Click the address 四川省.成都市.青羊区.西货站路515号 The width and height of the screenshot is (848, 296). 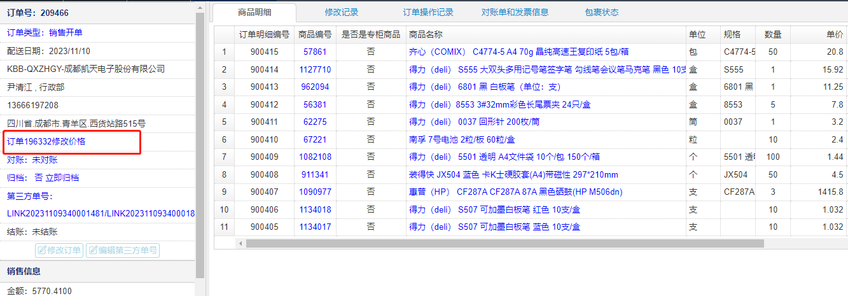click(x=76, y=123)
